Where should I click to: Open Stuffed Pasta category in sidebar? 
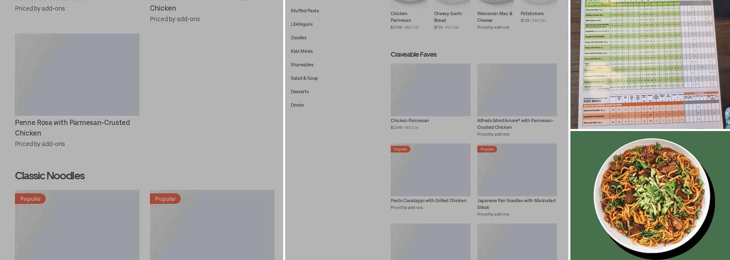click(x=305, y=11)
